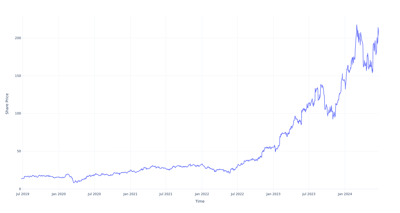
Task: Click the 'Jan 2020' x-axis label
Action: tap(59, 194)
